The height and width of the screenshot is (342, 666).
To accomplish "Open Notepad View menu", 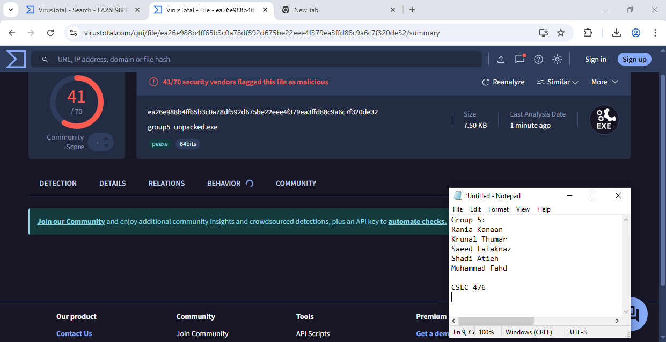I will pyautogui.click(x=523, y=209).
